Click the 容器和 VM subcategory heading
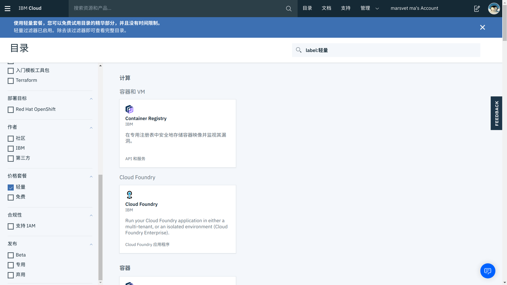Screen dimensions: 507x285 [132, 92]
